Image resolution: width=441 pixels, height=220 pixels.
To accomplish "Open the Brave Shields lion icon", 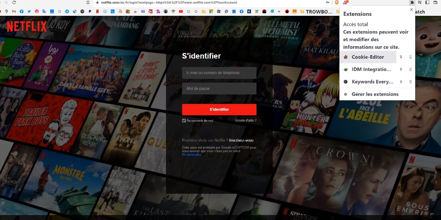I will [337, 3].
